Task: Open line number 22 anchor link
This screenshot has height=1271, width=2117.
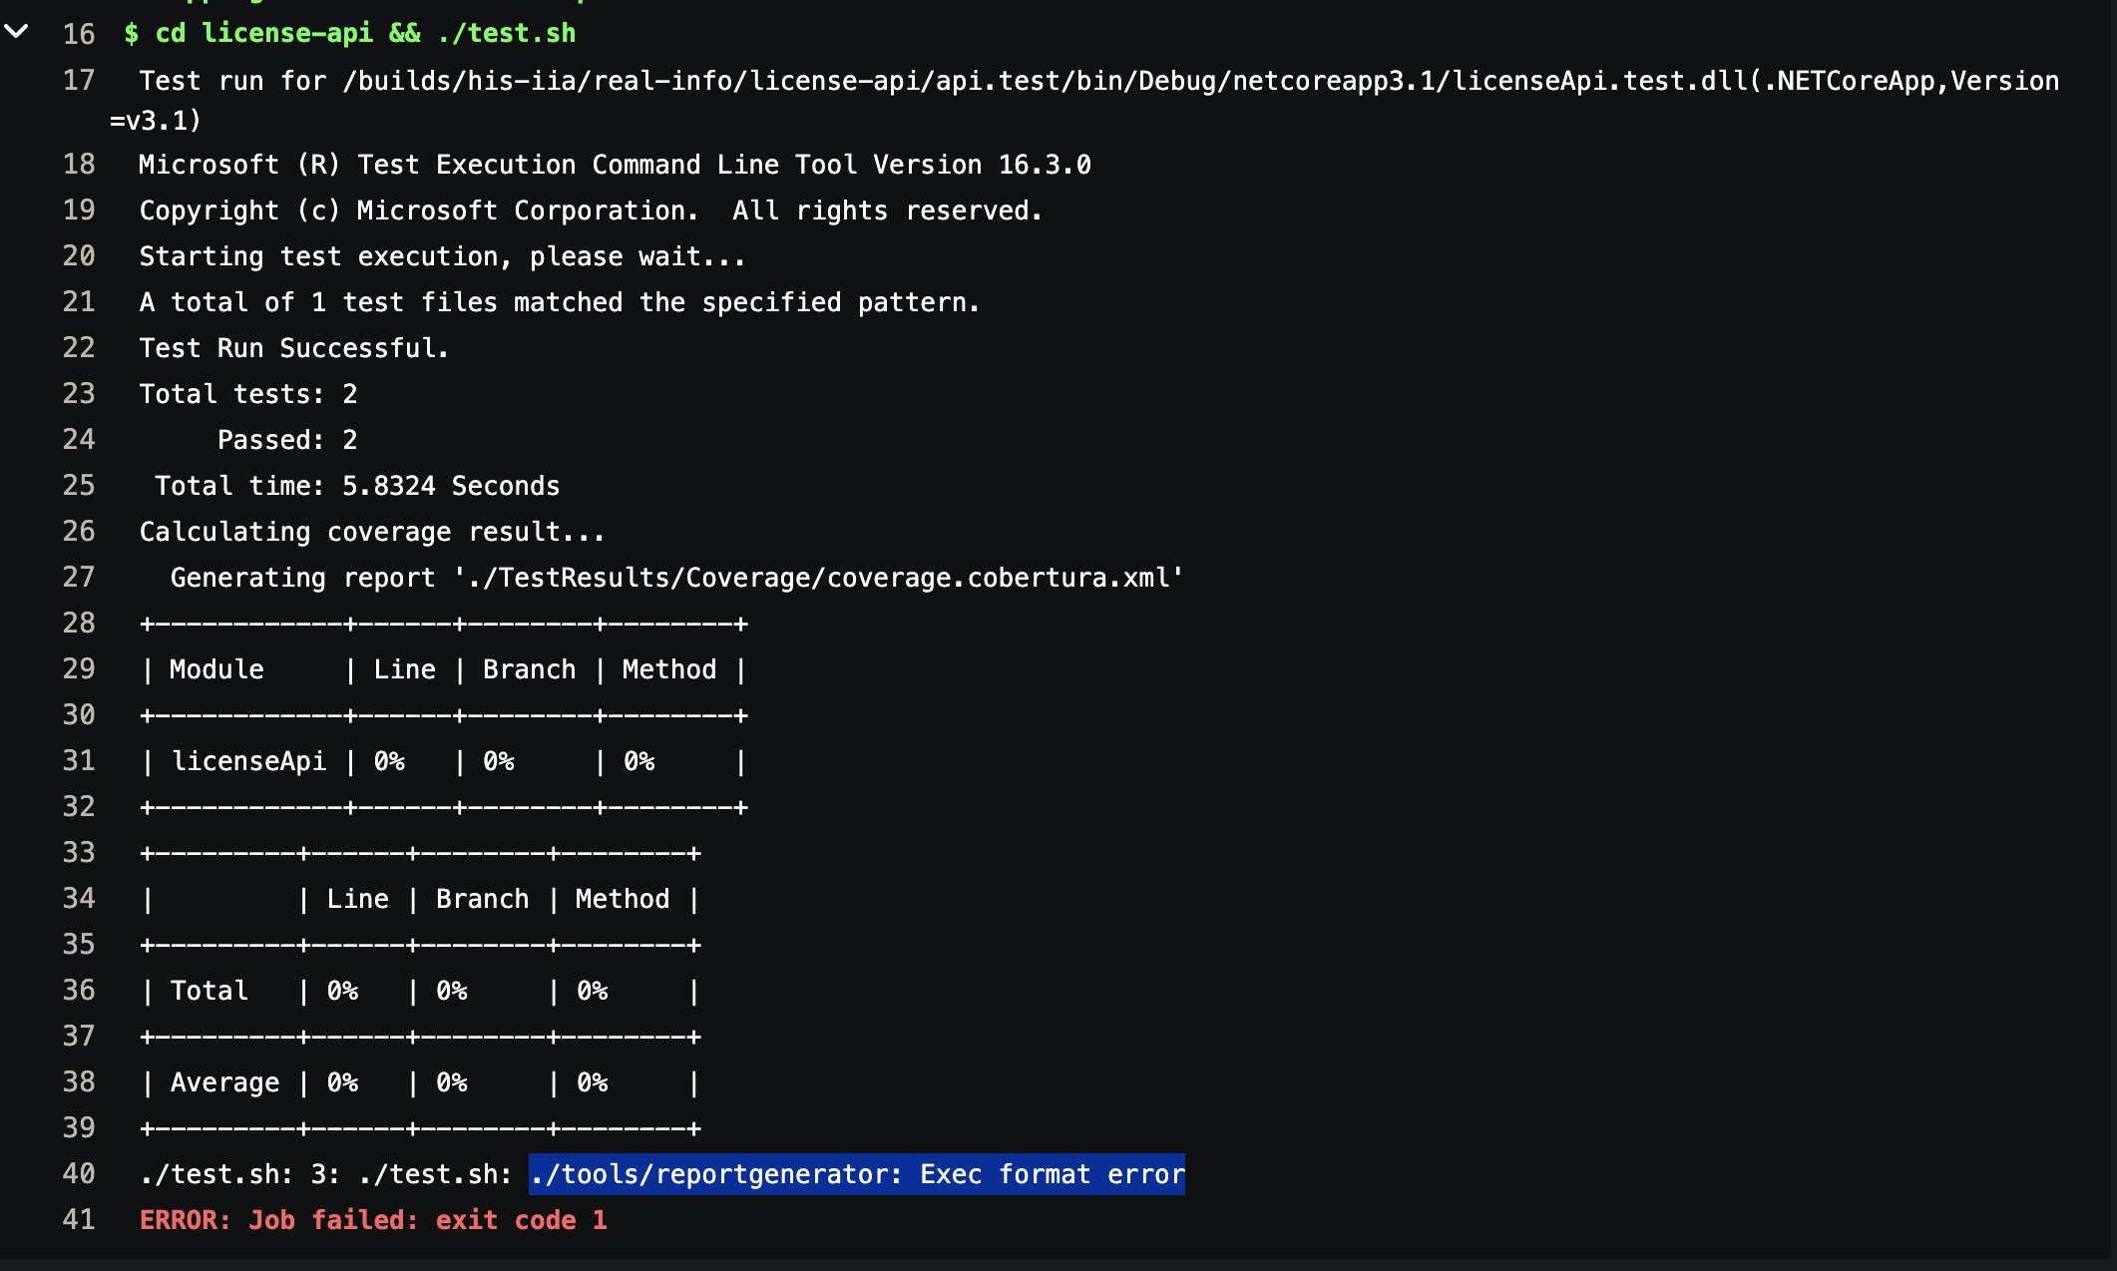Action: click(x=79, y=348)
